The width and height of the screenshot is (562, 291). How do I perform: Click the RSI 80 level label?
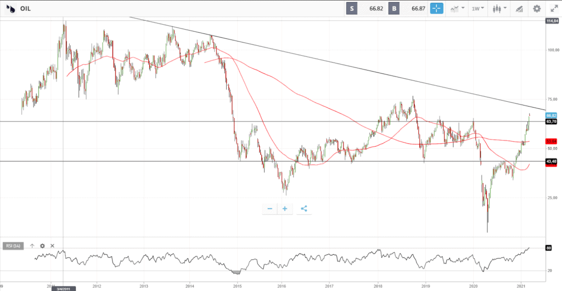[549, 248]
